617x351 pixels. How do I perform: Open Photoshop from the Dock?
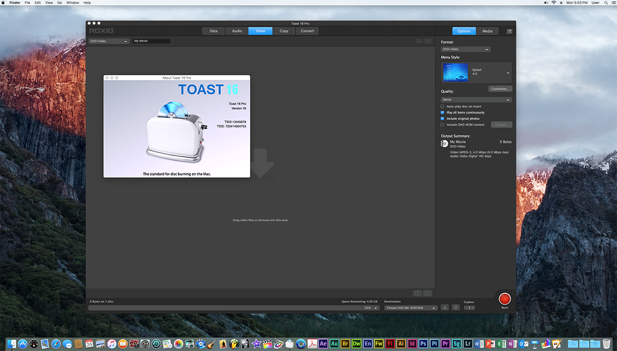point(423,343)
